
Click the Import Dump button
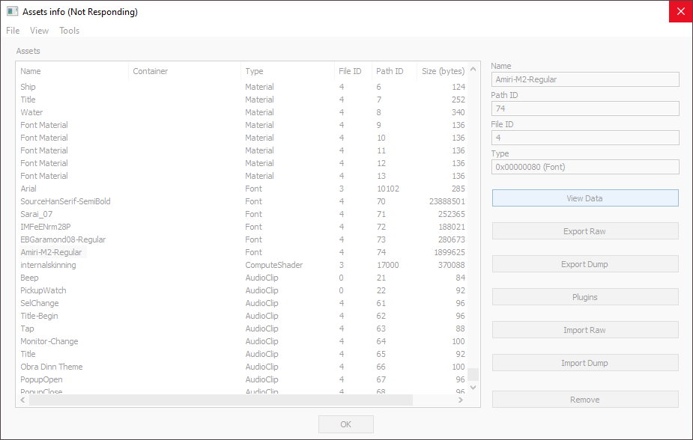click(x=584, y=363)
